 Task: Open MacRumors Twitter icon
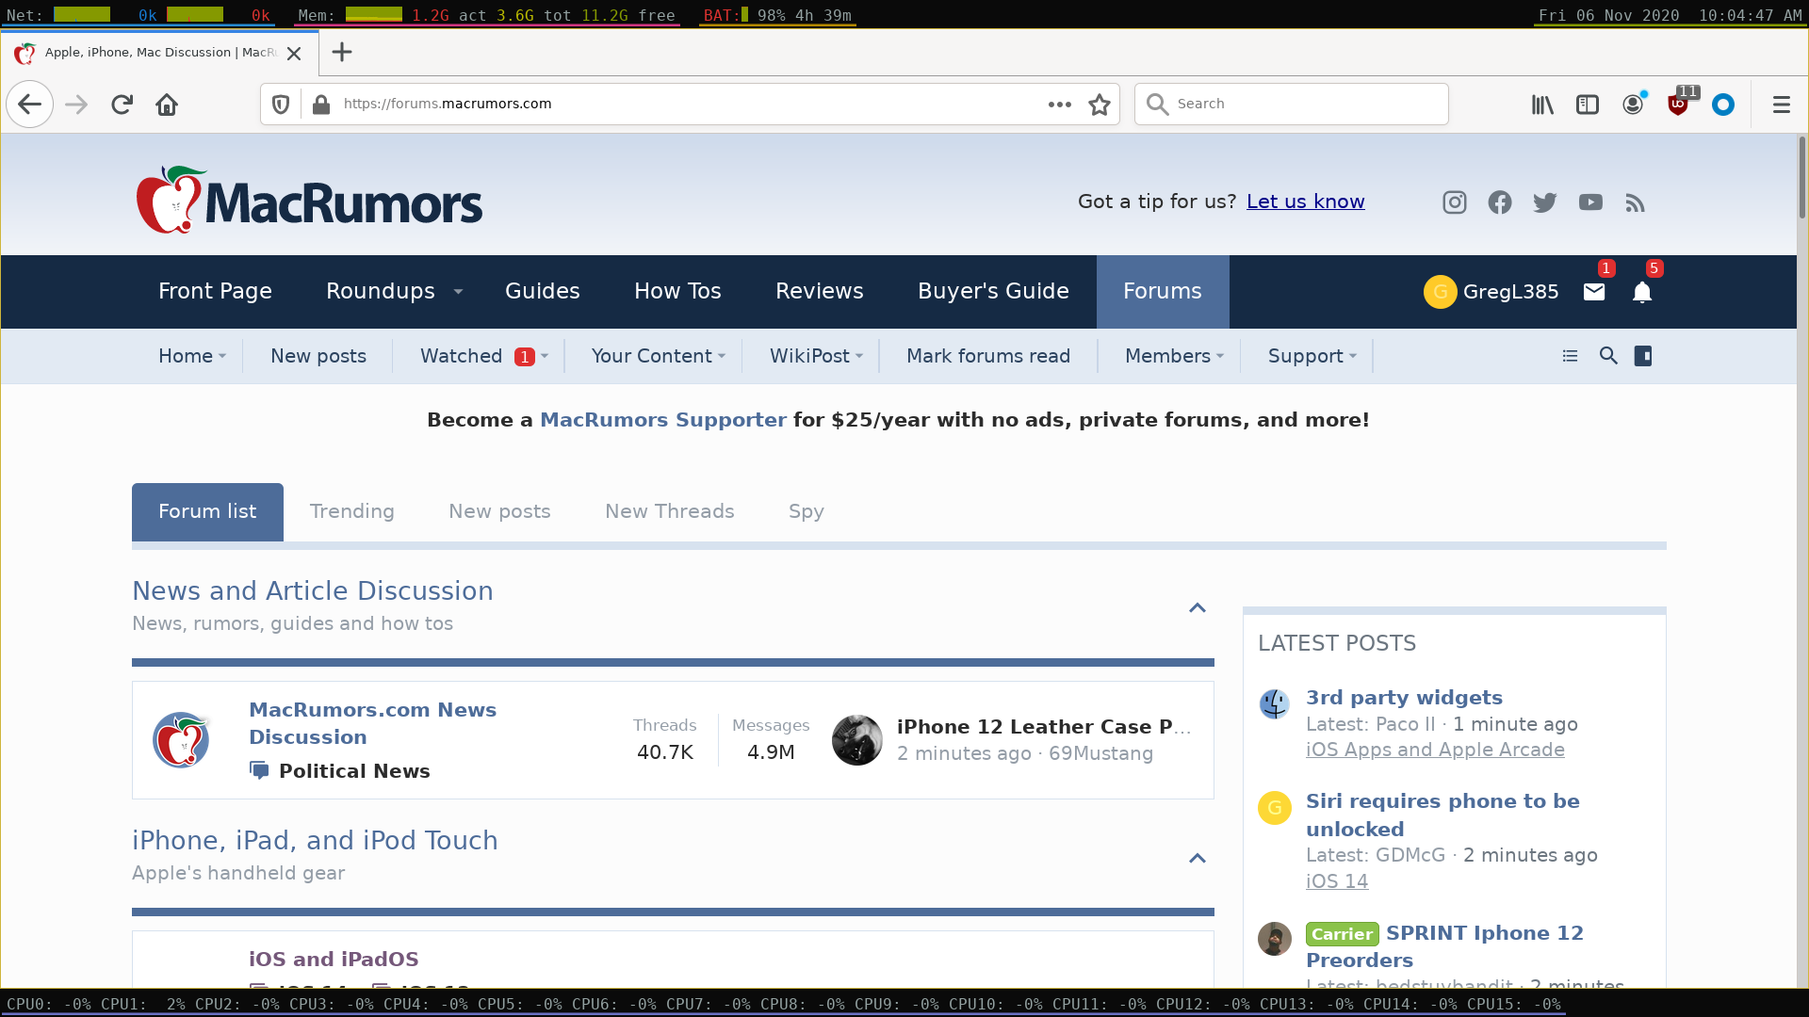click(1545, 202)
